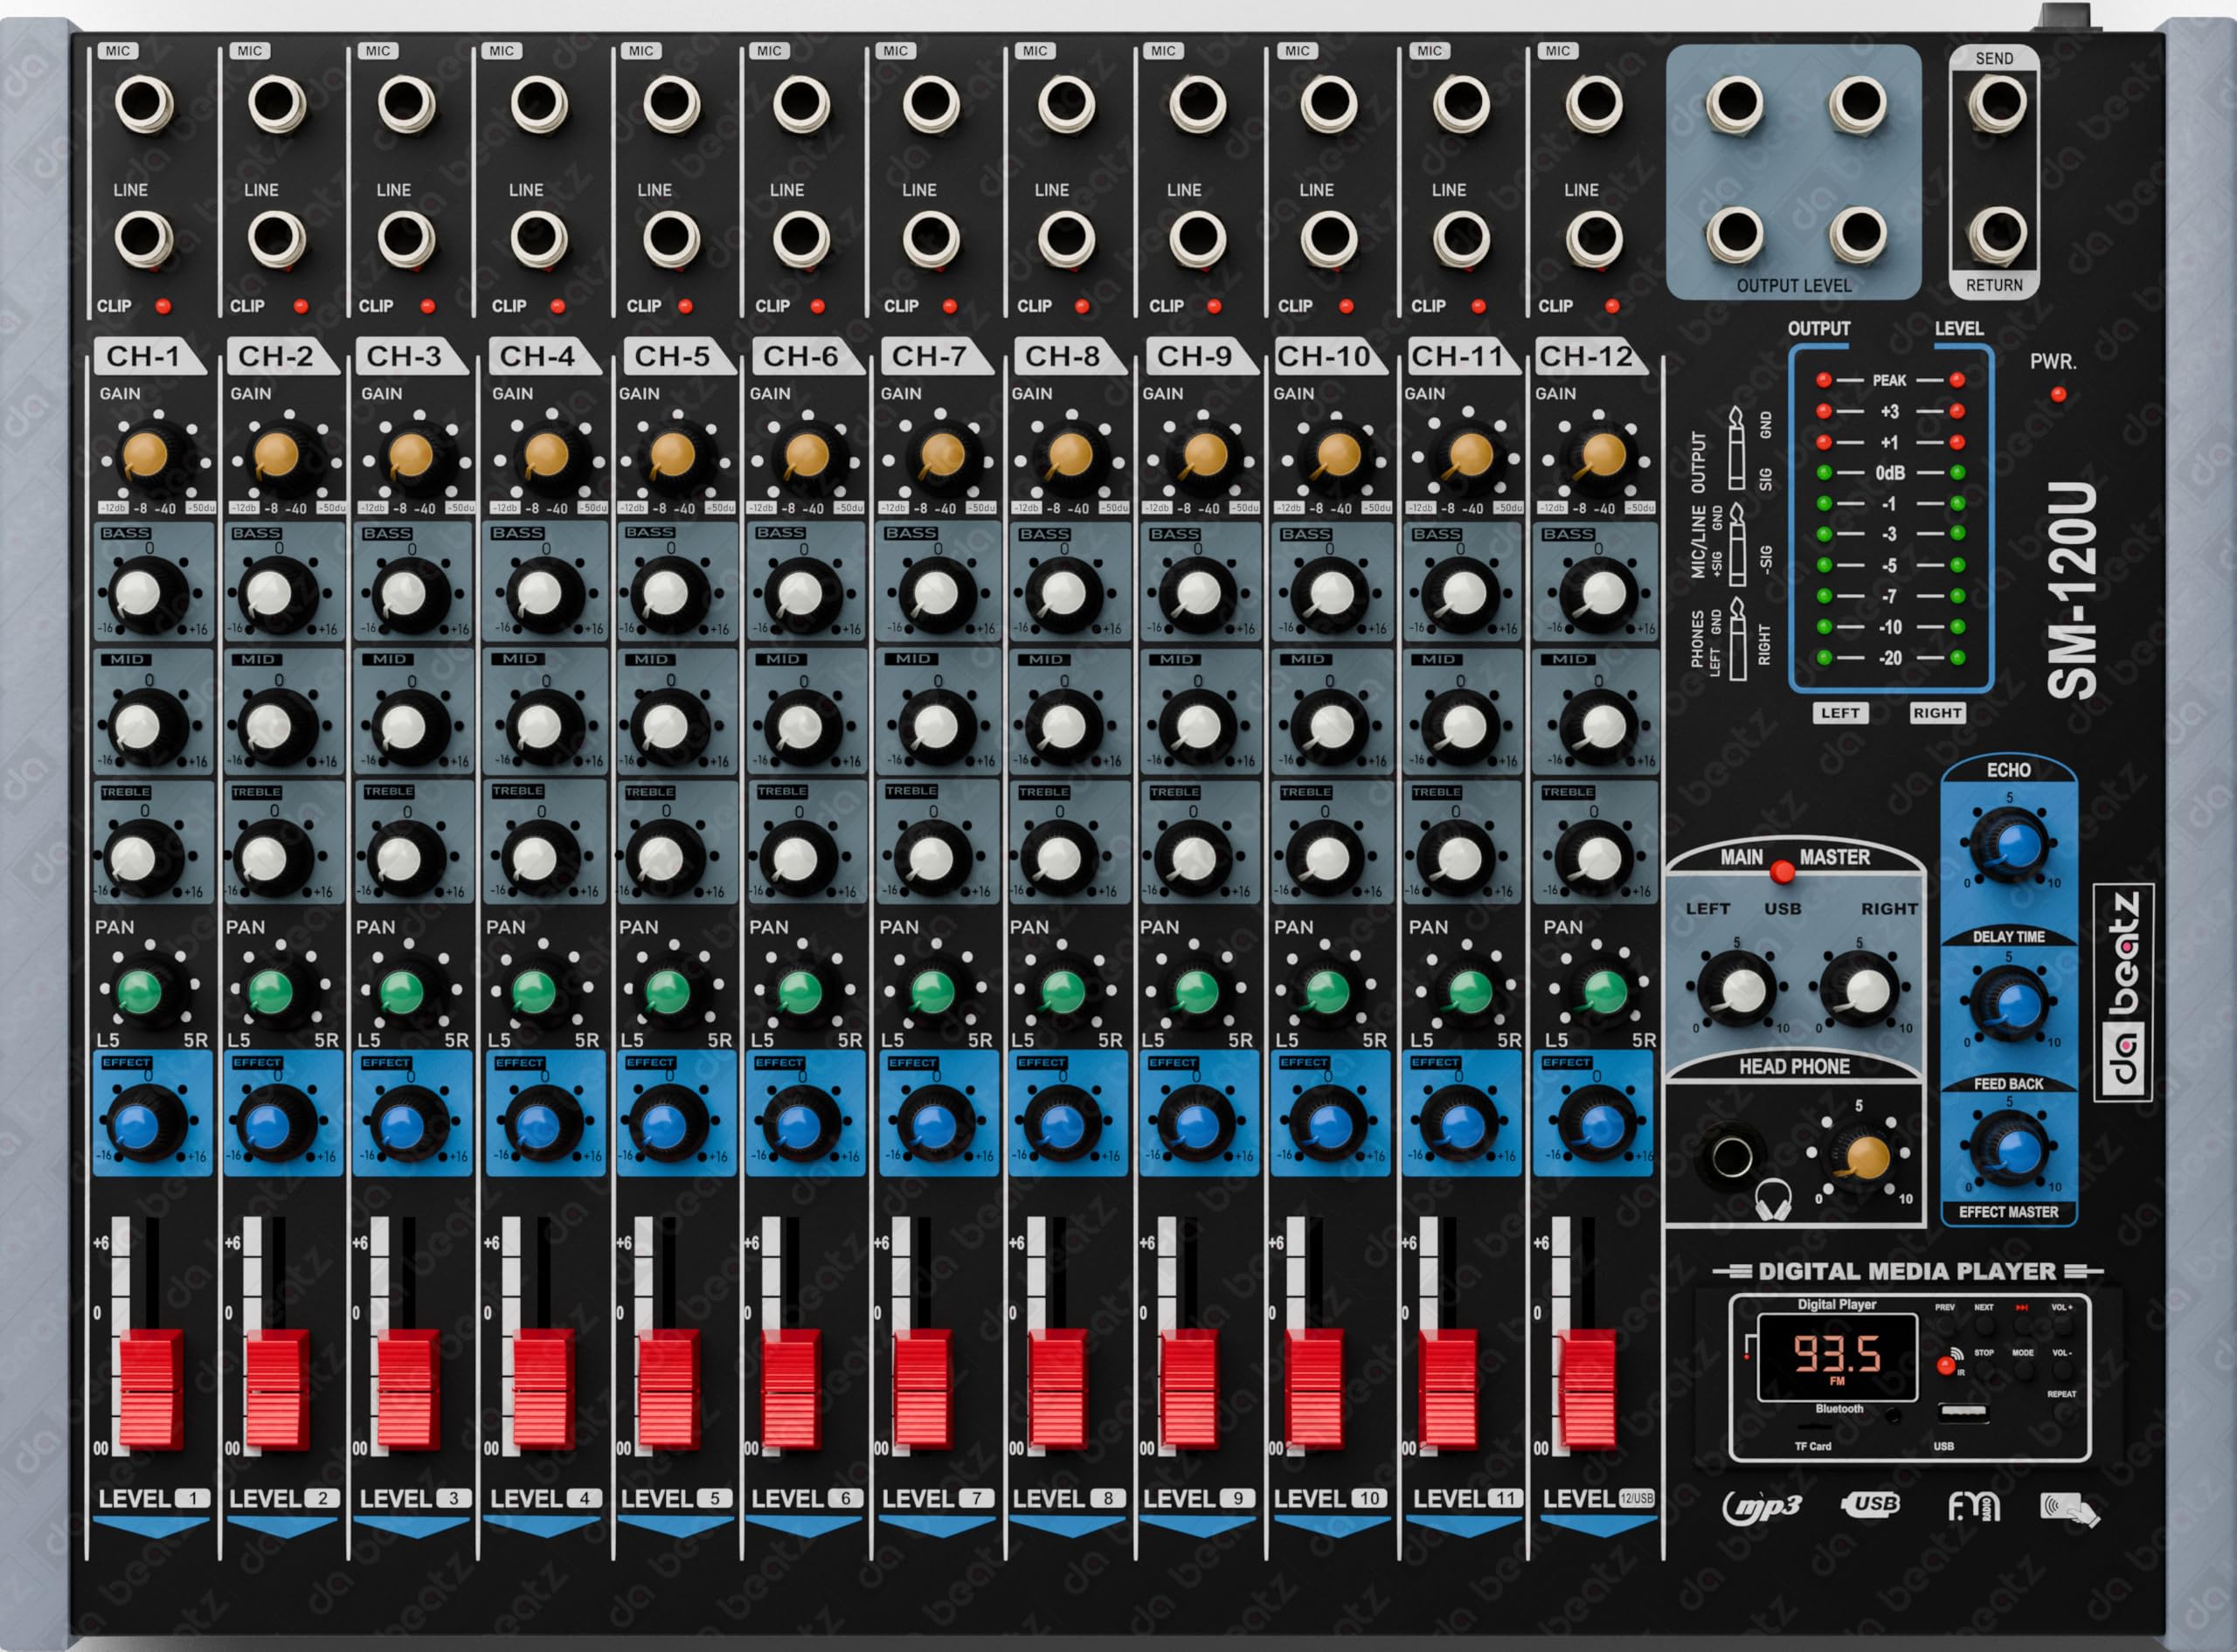The width and height of the screenshot is (2237, 1652).
Task: Click the LEVEL 10 label
Action: click(1330, 1499)
